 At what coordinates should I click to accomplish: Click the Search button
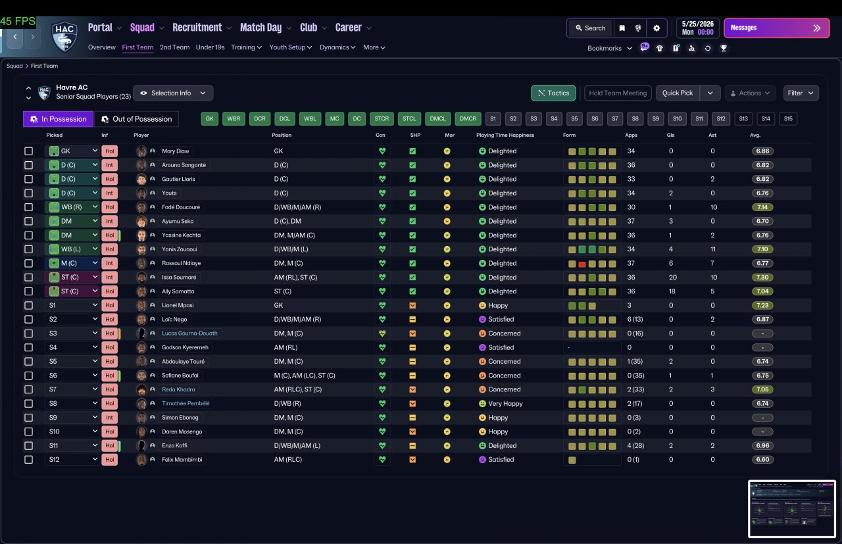click(x=590, y=28)
